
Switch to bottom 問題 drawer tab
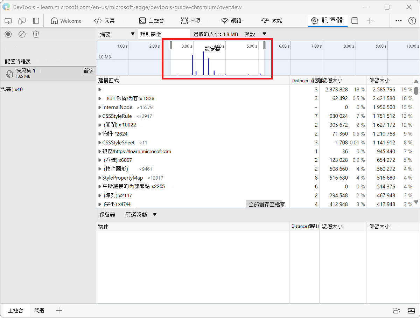click(40, 310)
